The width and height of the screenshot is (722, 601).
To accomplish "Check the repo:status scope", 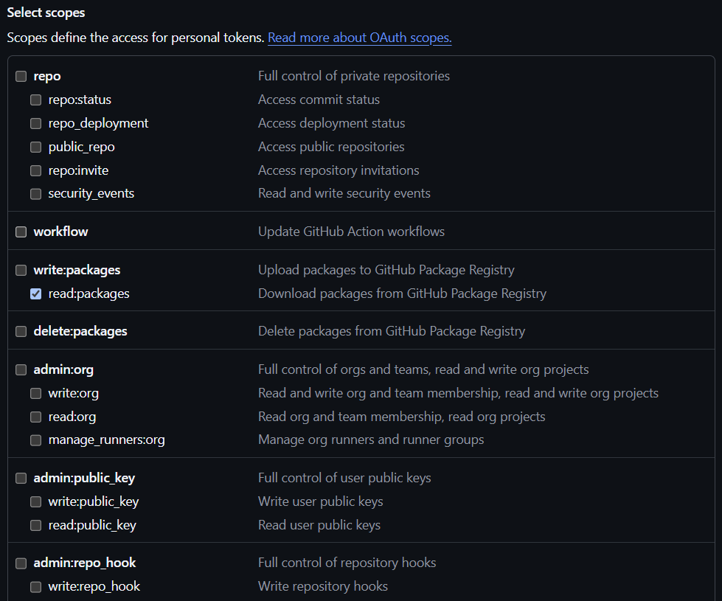I will [x=36, y=100].
